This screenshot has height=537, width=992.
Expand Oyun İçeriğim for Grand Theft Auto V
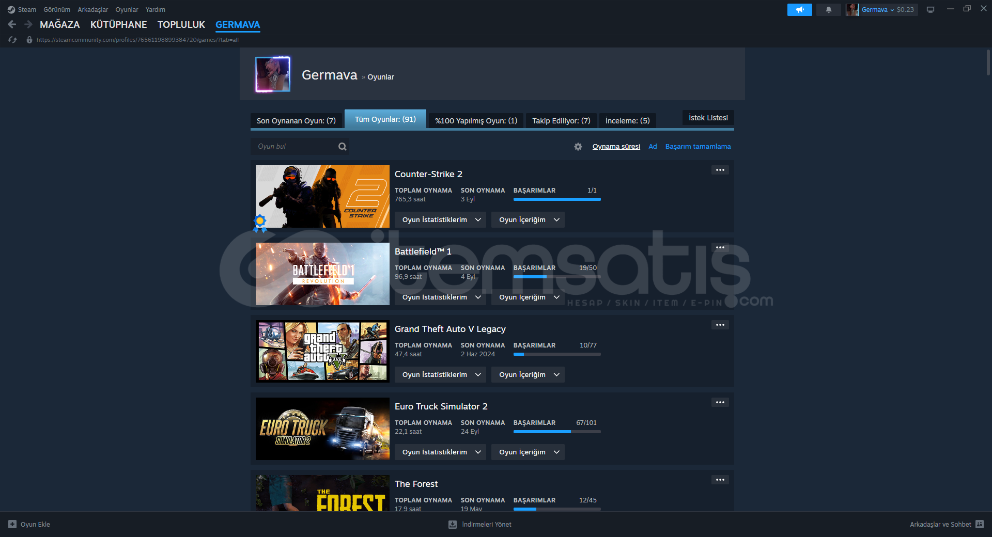point(528,374)
